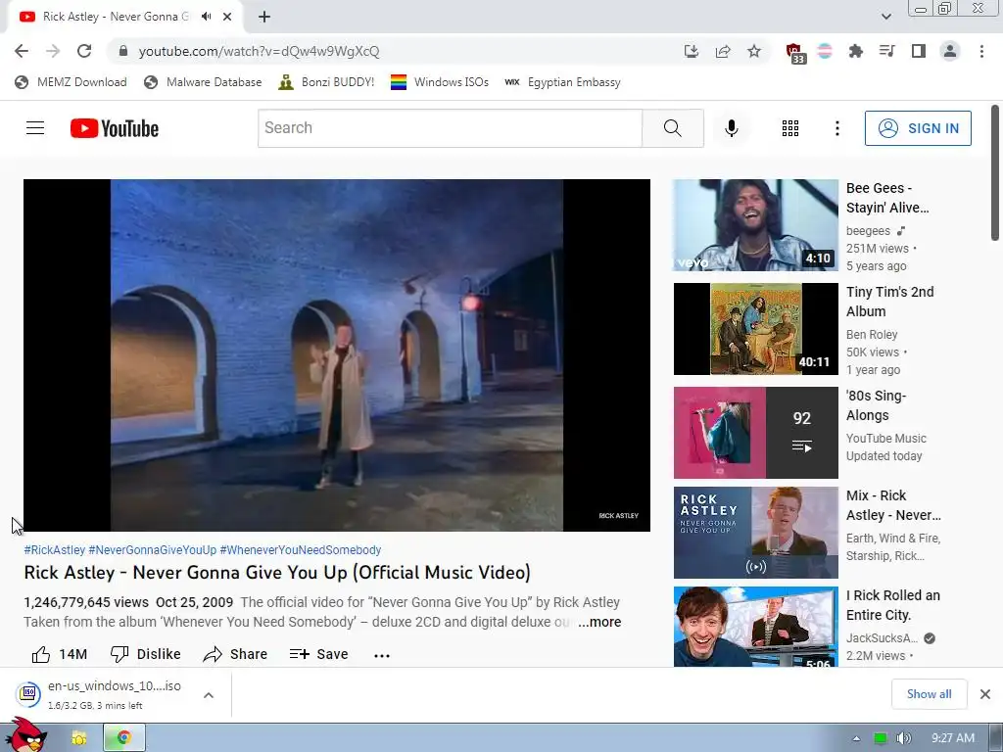Click the Share button
Screen dimensions: 1003x752
(235, 654)
